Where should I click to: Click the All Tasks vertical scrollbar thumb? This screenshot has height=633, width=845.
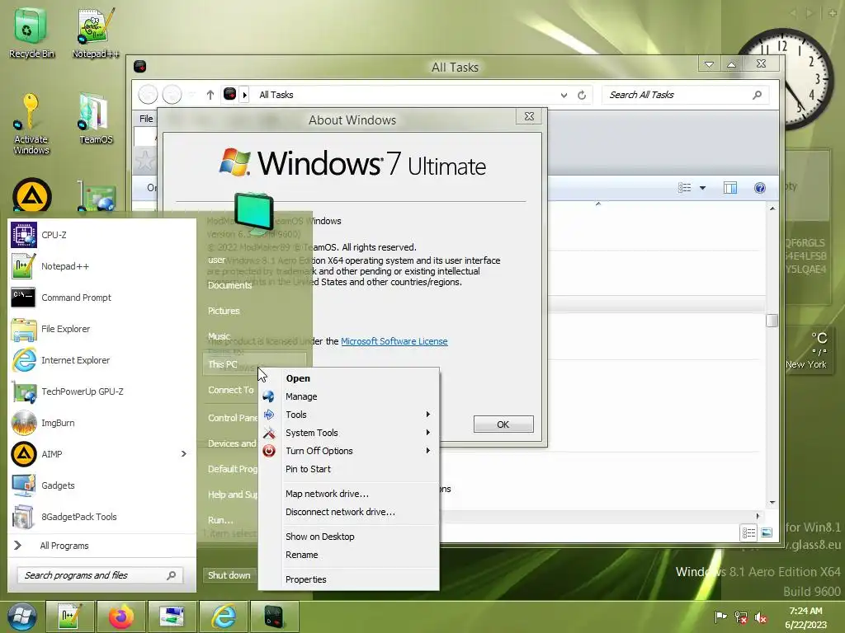tap(772, 321)
